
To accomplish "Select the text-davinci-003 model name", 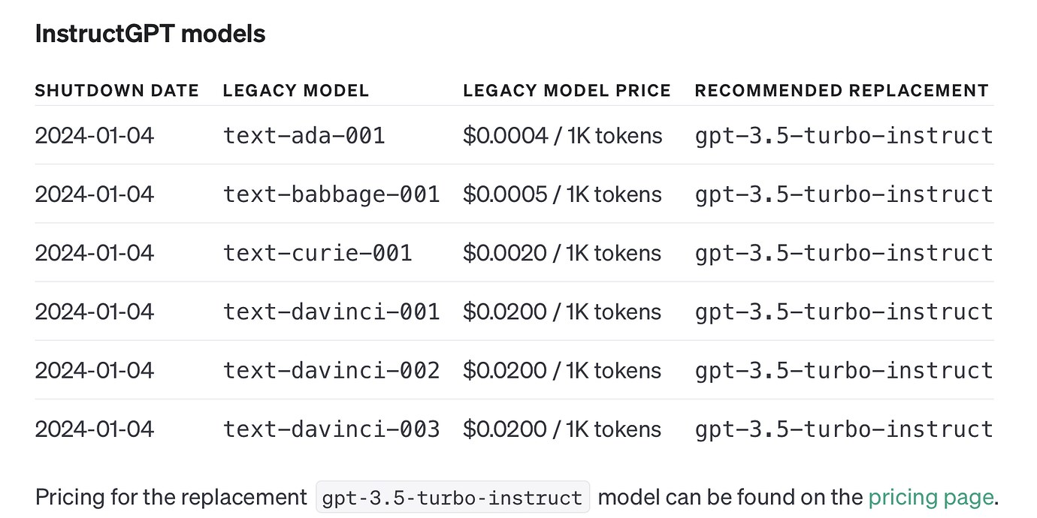I will pyautogui.click(x=331, y=429).
